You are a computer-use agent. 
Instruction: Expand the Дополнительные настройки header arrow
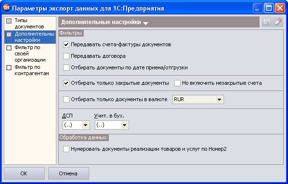(x=145, y=23)
